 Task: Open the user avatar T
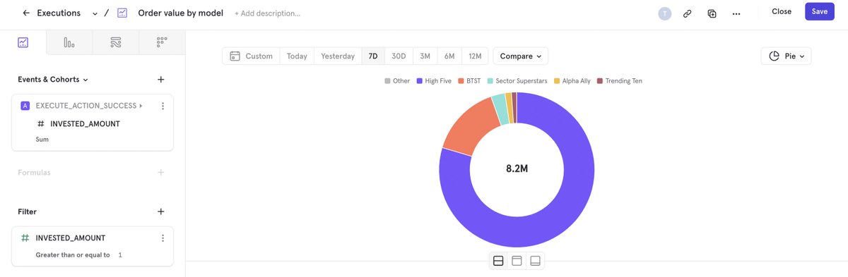point(664,13)
